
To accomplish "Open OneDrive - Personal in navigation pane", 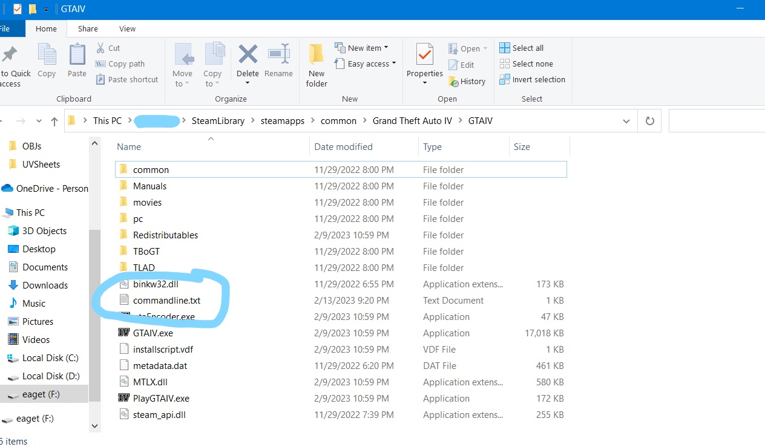I will 44,188.
